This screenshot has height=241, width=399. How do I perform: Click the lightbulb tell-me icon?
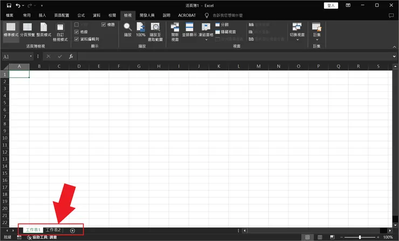point(207,16)
